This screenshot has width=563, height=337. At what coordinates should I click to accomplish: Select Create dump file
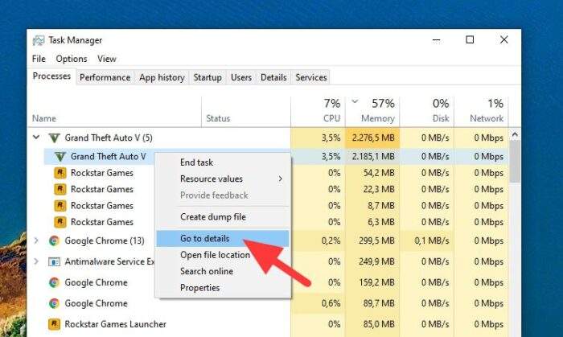[x=223, y=217]
